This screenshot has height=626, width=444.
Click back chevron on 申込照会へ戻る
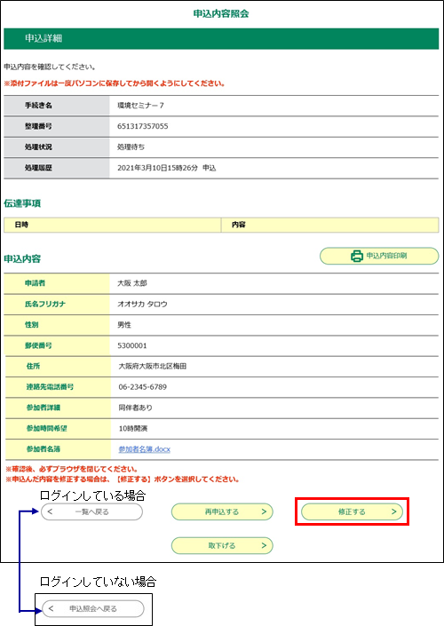pyautogui.click(x=52, y=608)
